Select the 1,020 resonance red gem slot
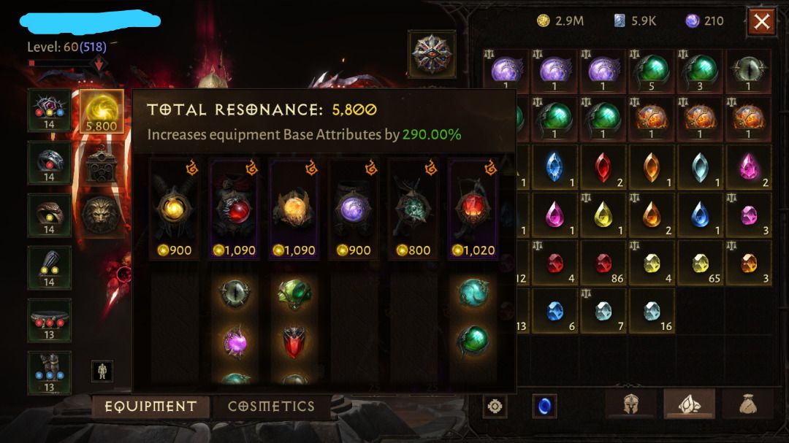 point(473,209)
